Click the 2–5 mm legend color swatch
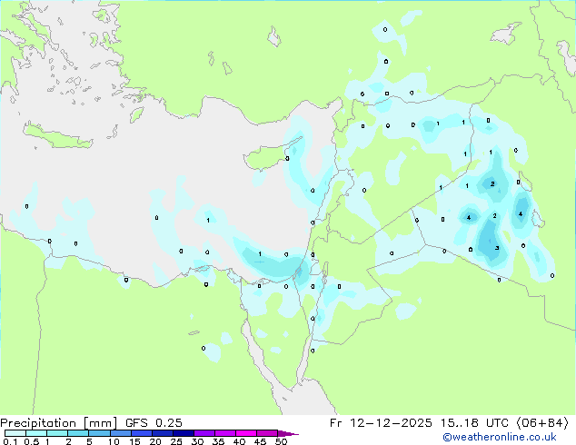Viewport: 576px width, 445px height. coord(78,433)
